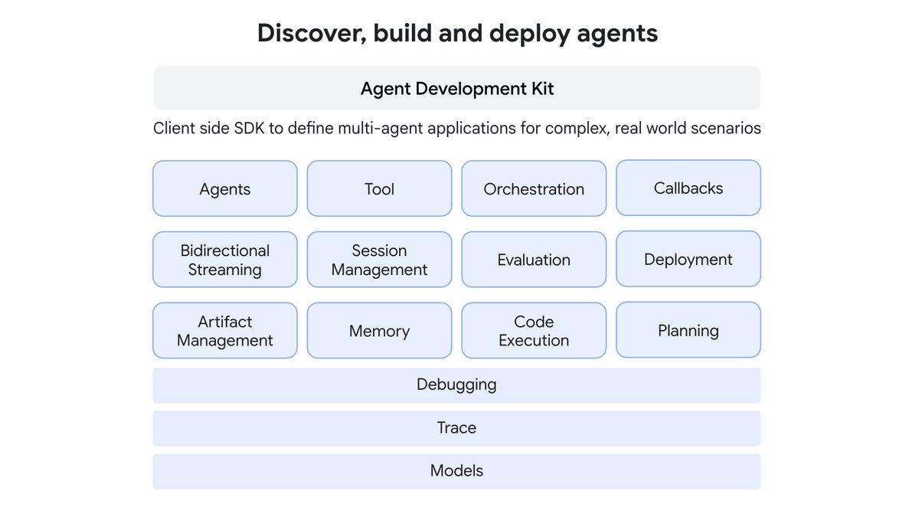Select the Tool box
Viewport: 919px width, 517px height.
click(x=380, y=188)
